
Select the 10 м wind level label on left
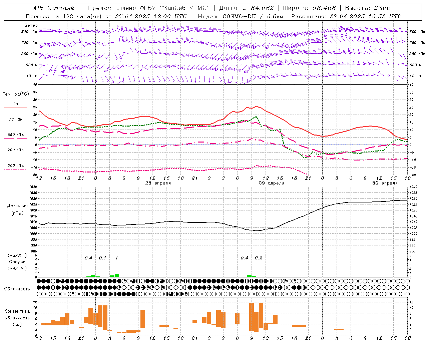click(32, 76)
